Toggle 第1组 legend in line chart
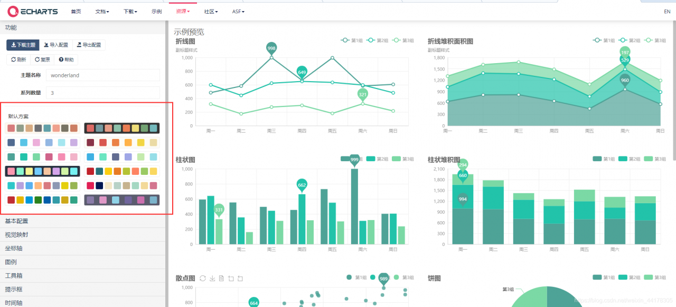 (352, 41)
